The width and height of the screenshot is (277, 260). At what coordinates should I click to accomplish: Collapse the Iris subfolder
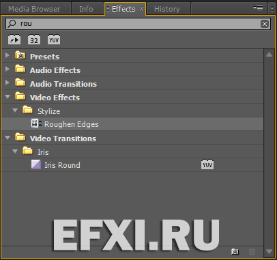pos(15,151)
